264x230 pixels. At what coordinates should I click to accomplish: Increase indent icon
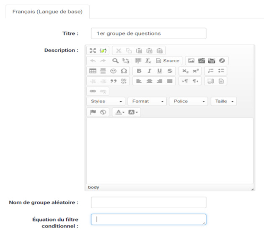[103, 81]
